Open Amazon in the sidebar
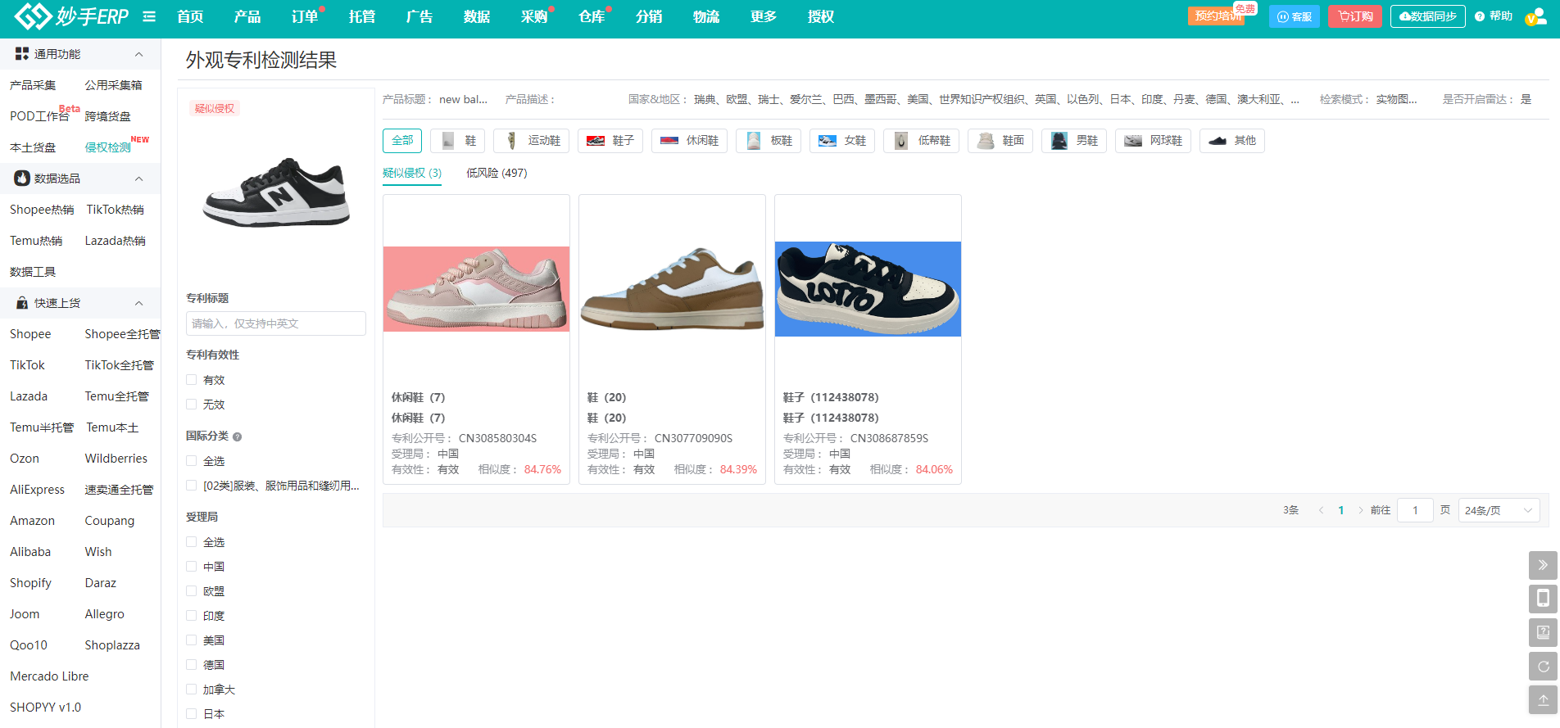This screenshot has height=728, width=1560. tap(32, 521)
